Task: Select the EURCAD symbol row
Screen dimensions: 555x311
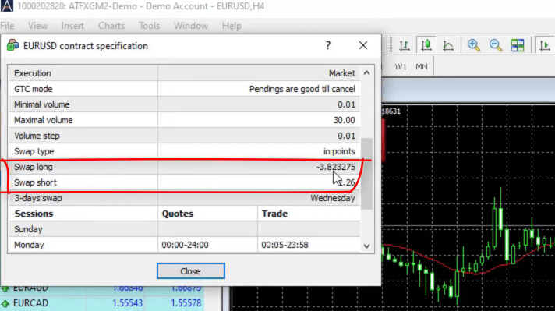Action: tap(102, 303)
